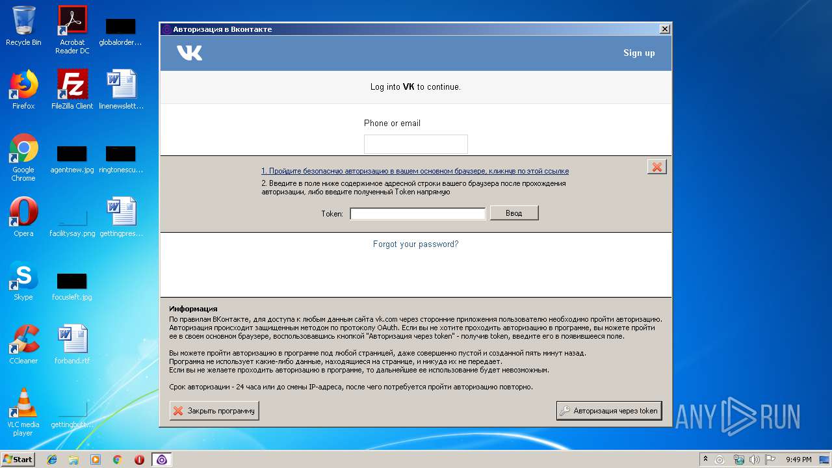The height and width of the screenshot is (468, 832).
Task: Click Show desktop button at taskbar end
Action: click(825, 460)
